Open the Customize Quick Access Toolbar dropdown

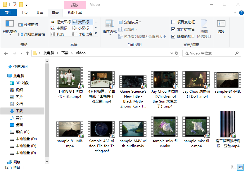[x=26, y=5]
